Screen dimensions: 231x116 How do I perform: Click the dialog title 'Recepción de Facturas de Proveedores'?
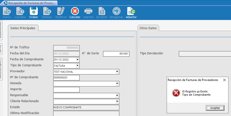pyautogui.click(x=193, y=80)
